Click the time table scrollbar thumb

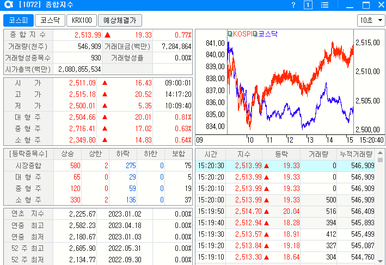click(x=380, y=160)
